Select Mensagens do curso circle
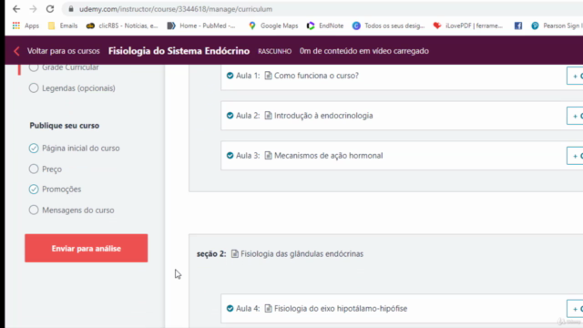This screenshot has height=328, width=583. pyautogui.click(x=34, y=210)
